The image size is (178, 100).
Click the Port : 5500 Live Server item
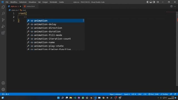click(x=153, y=94)
